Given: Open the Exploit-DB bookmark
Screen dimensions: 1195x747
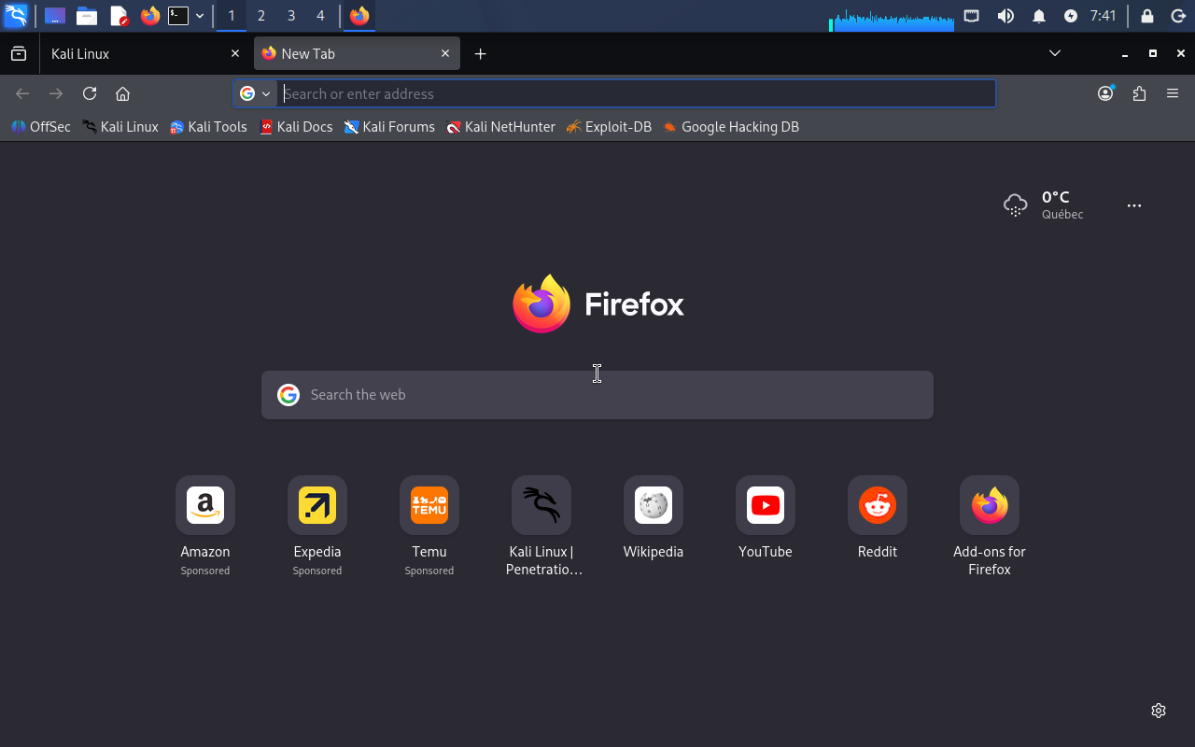Looking at the screenshot, I should (x=609, y=127).
